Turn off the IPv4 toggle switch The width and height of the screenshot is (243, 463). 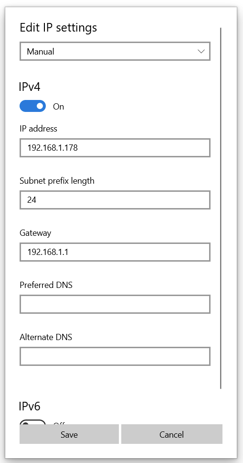click(x=33, y=106)
